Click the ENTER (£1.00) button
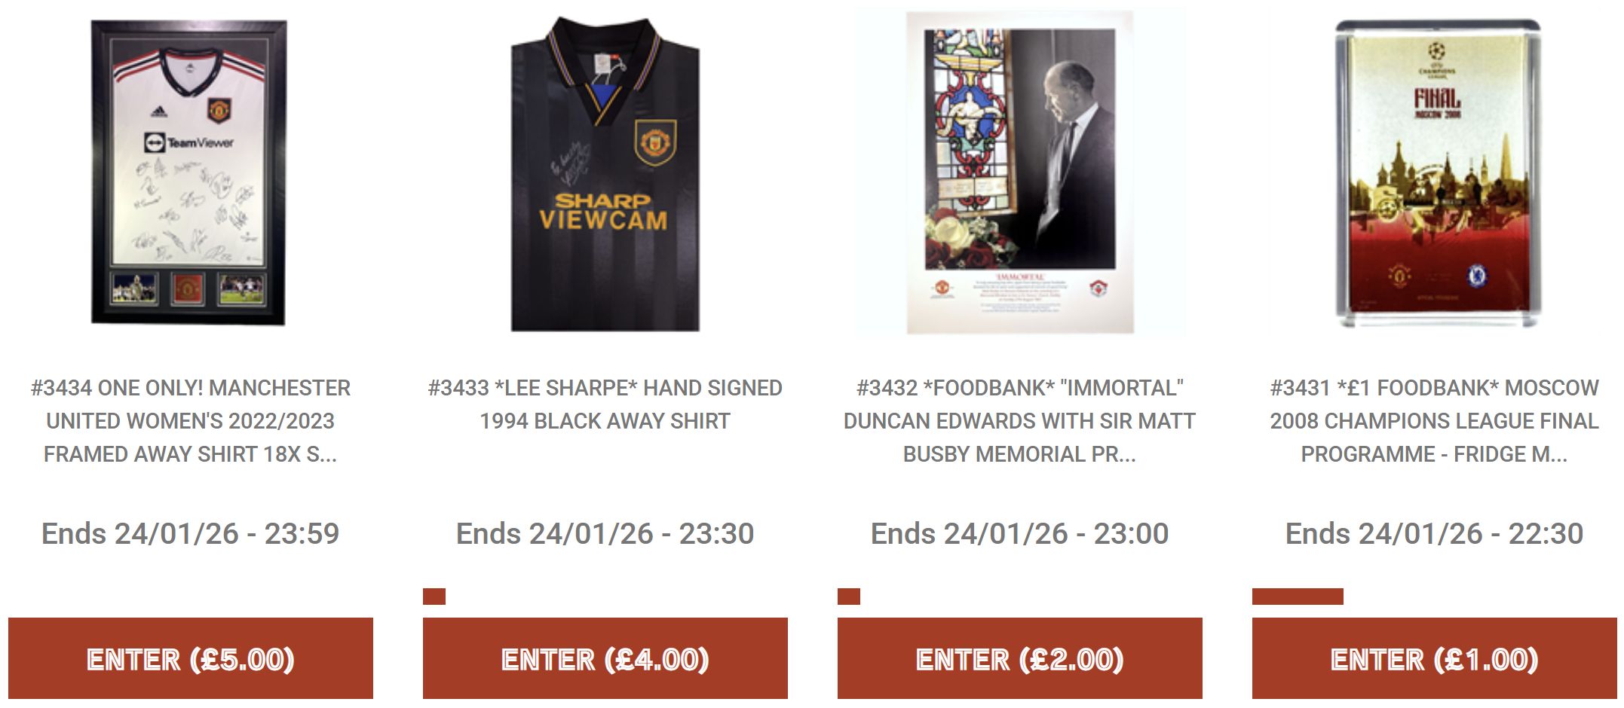Screen dimensions: 1624x708 [x=1435, y=659]
